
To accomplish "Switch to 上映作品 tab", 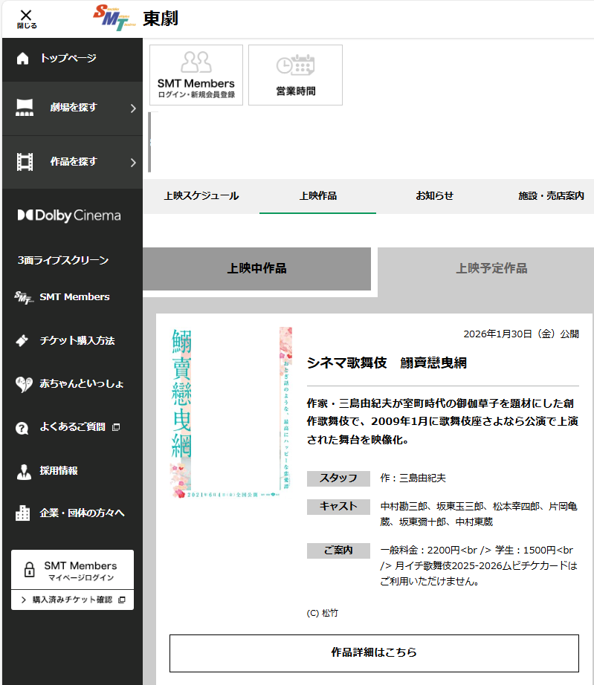I will [x=317, y=195].
